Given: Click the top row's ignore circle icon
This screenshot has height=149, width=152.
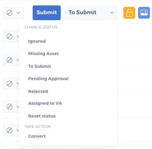Looking at the screenshot, I should [x=9, y=13].
